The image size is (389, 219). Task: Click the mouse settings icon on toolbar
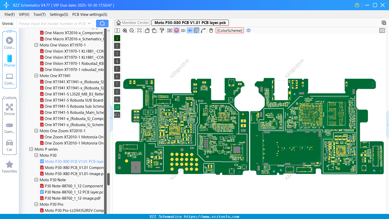211,30
